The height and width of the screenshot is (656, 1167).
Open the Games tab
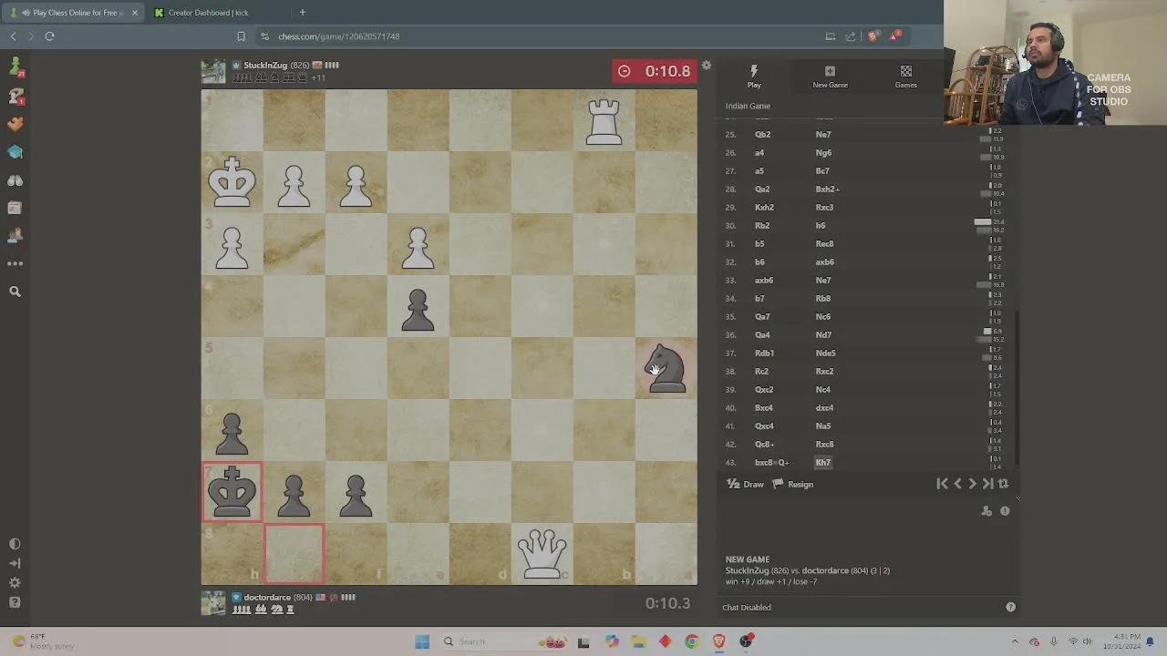[905, 77]
